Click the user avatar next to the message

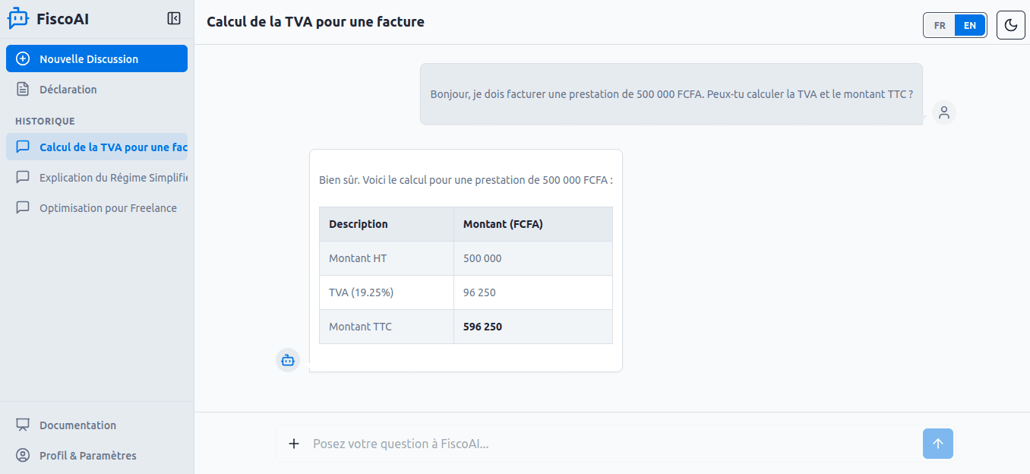click(x=943, y=112)
